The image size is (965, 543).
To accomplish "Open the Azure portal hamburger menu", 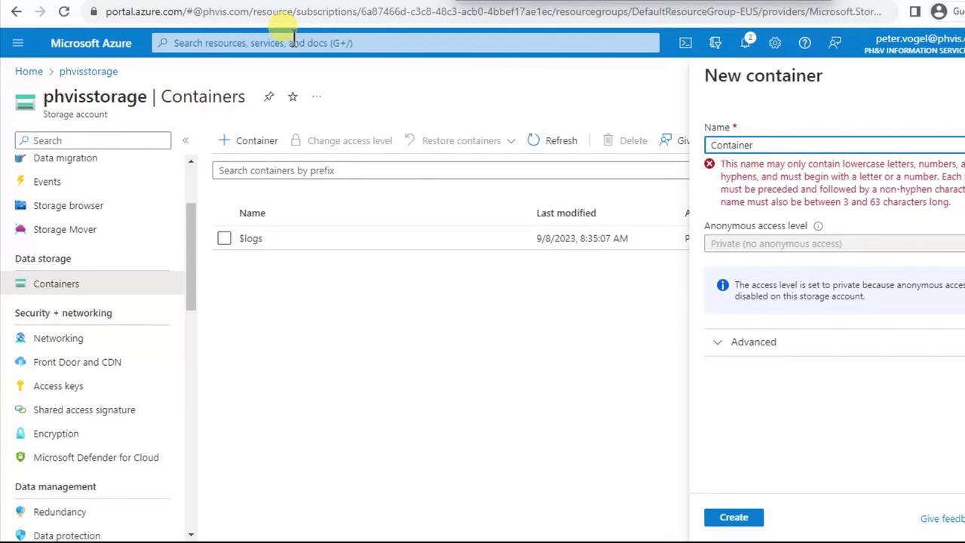I will (x=18, y=43).
